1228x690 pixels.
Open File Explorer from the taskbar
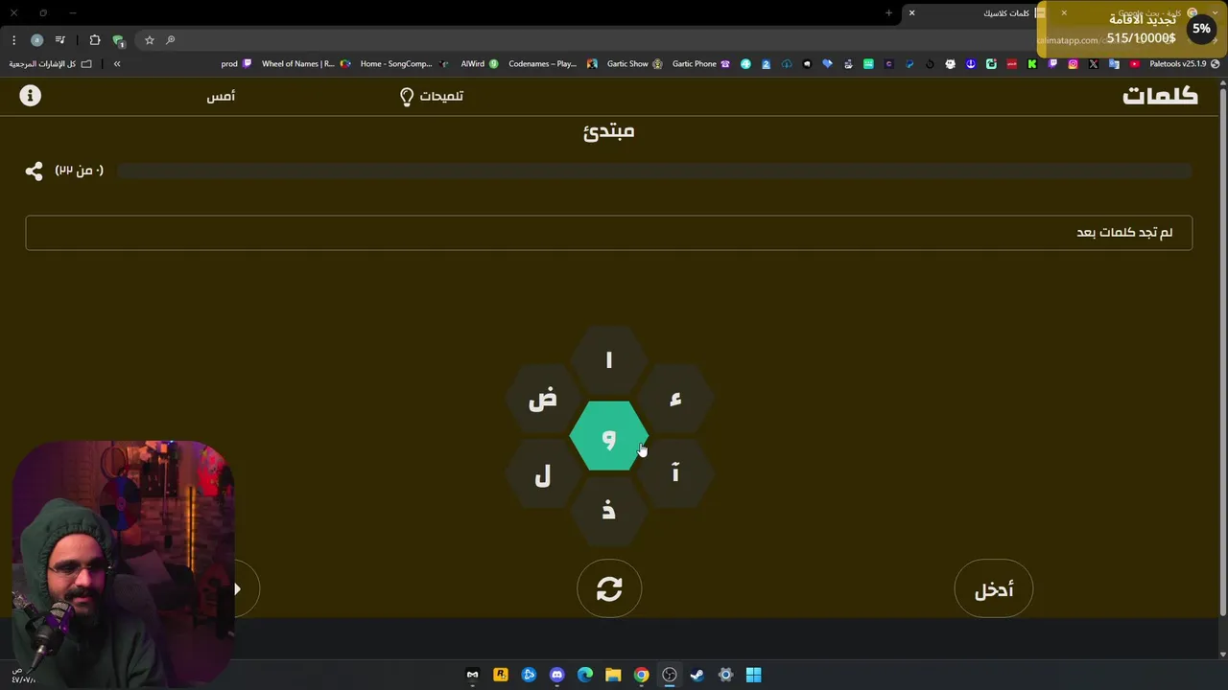coord(613,675)
